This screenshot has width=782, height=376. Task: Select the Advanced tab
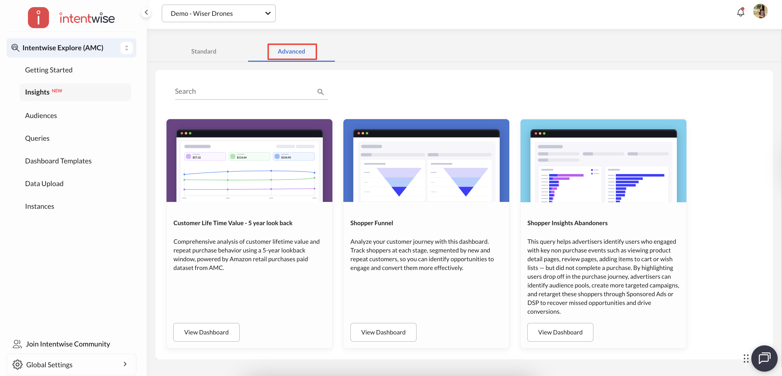291,51
